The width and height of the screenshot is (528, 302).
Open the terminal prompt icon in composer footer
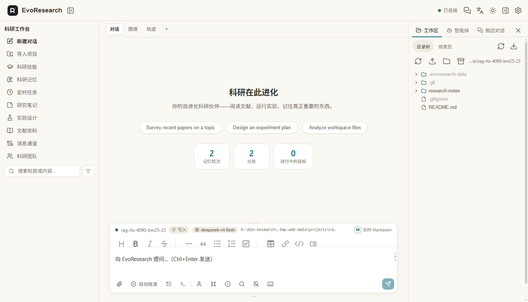(183, 284)
